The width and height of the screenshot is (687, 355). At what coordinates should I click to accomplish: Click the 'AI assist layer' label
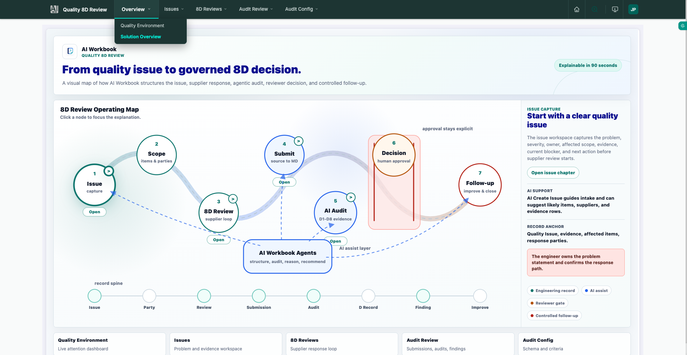(355, 248)
